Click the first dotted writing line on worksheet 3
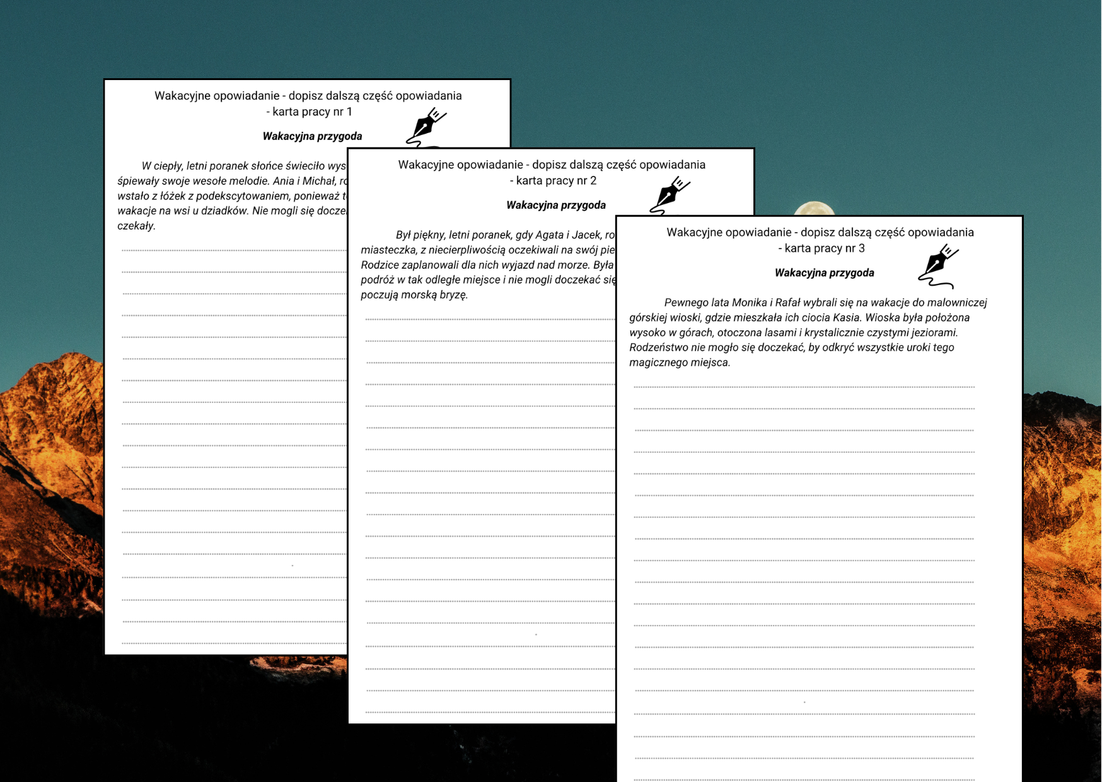 (804, 387)
